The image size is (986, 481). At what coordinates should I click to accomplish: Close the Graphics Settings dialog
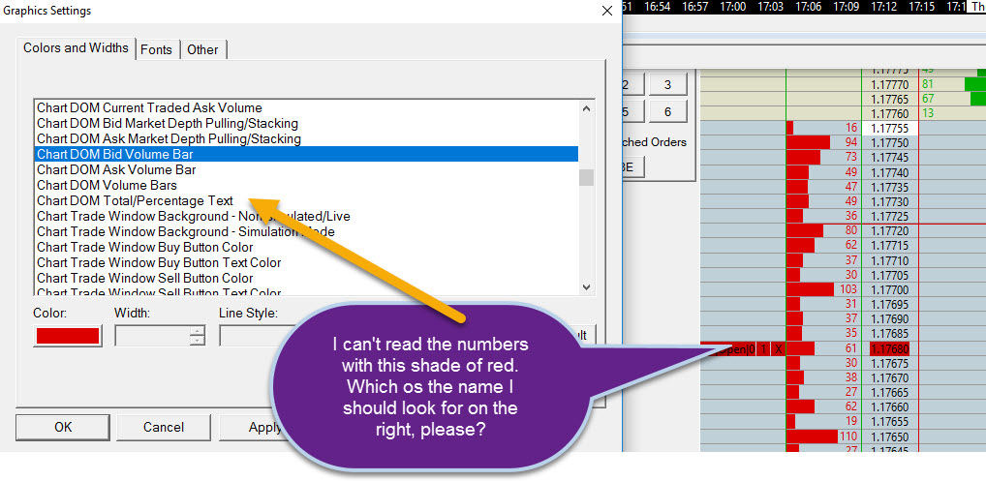pyautogui.click(x=607, y=11)
